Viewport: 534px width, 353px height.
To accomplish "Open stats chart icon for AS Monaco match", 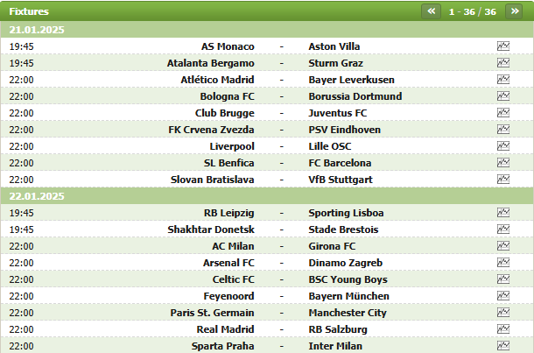I will pyautogui.click(x=503, y=46).
